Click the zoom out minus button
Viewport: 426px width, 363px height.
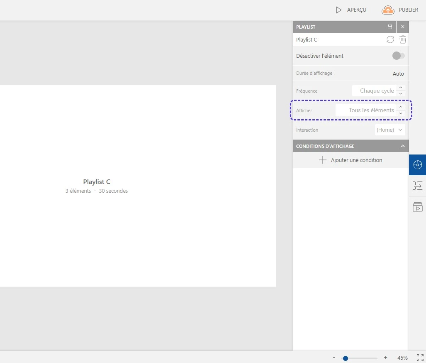(334, 357)
